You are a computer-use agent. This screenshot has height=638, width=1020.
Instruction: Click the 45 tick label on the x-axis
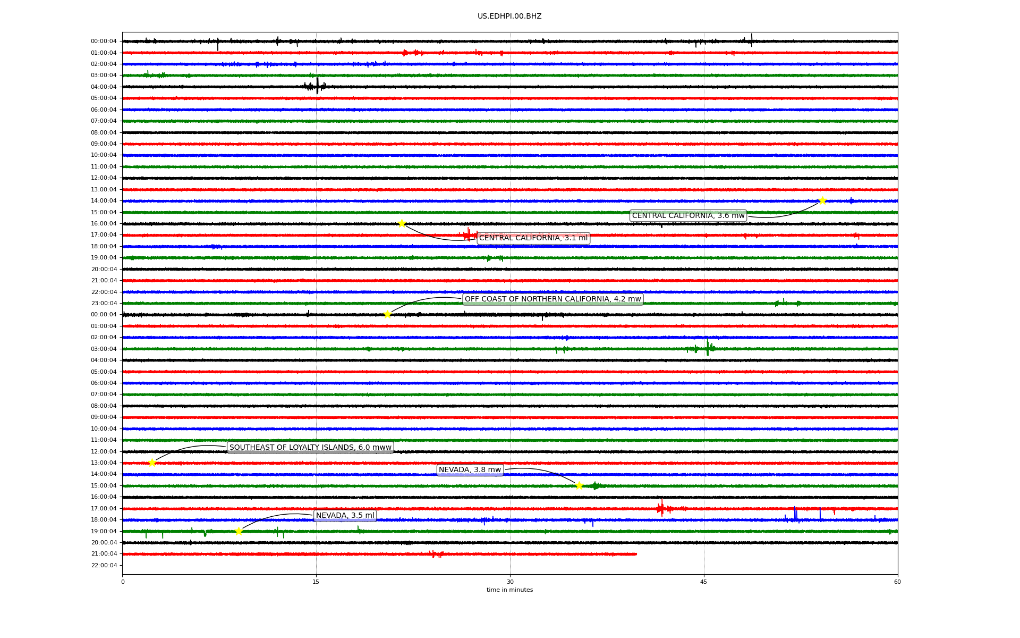coord(704,582)
